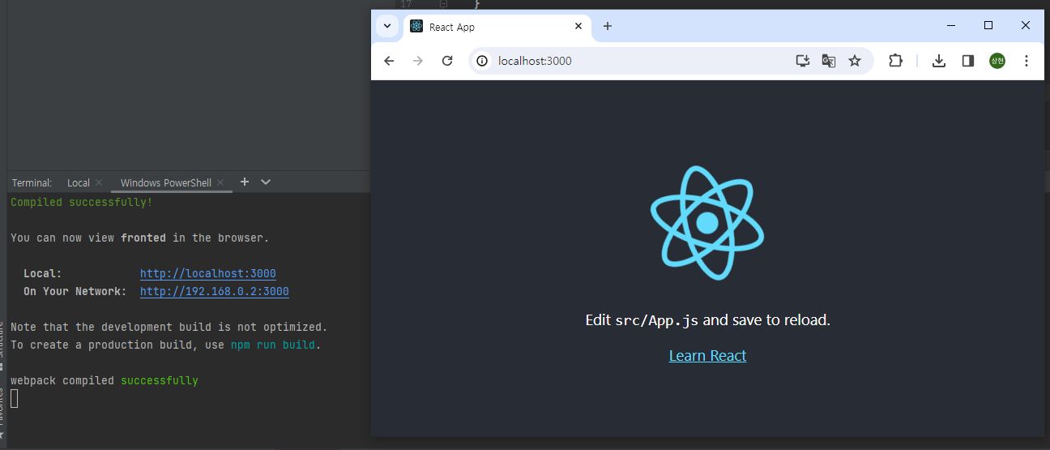Click the terminal cursor prompt
1050x450 pixels.
tap(15, 398)
